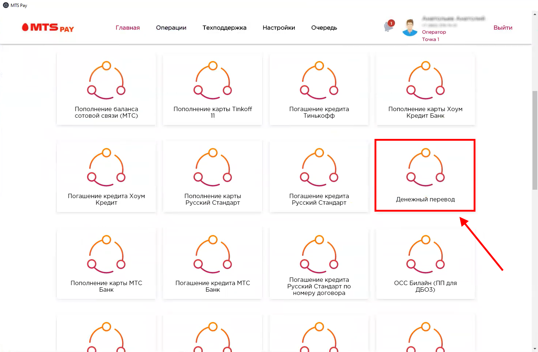Select Пополнение баланса сотовой связи (МТС) label
Screen dimensions: 538x352
106,112
